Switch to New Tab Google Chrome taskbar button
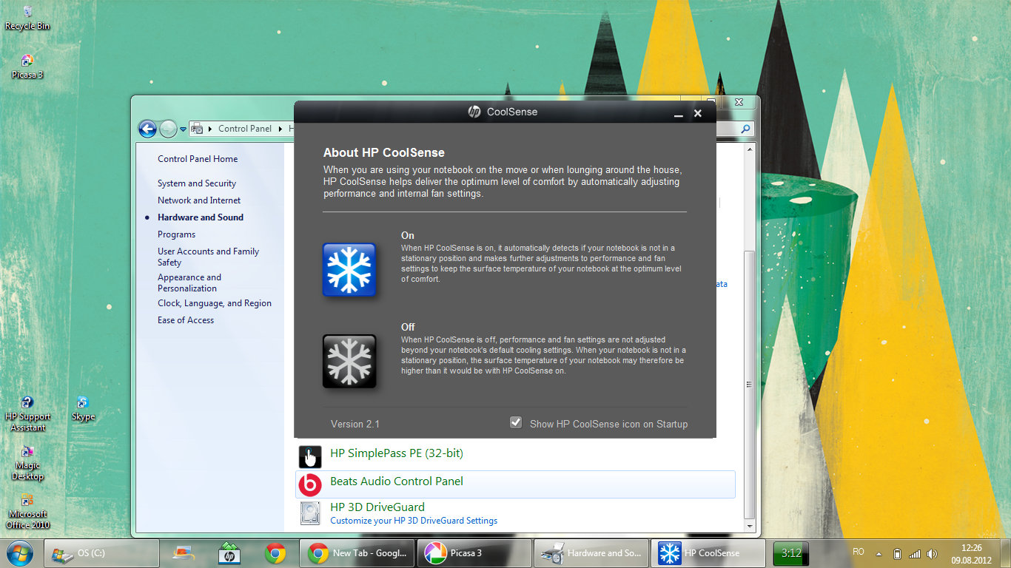Viewport: 1011px width, 568px height. point(357,553)
